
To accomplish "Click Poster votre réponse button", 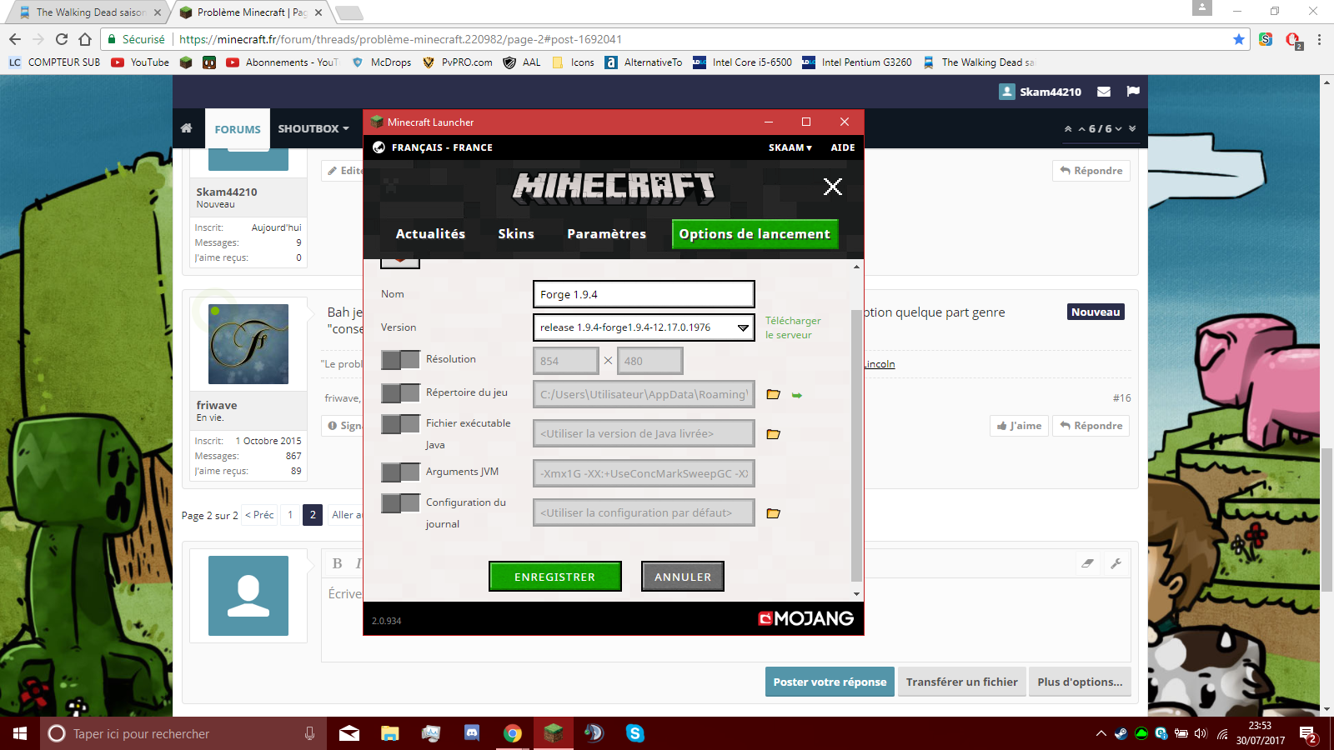I will [x=830, y=682].
